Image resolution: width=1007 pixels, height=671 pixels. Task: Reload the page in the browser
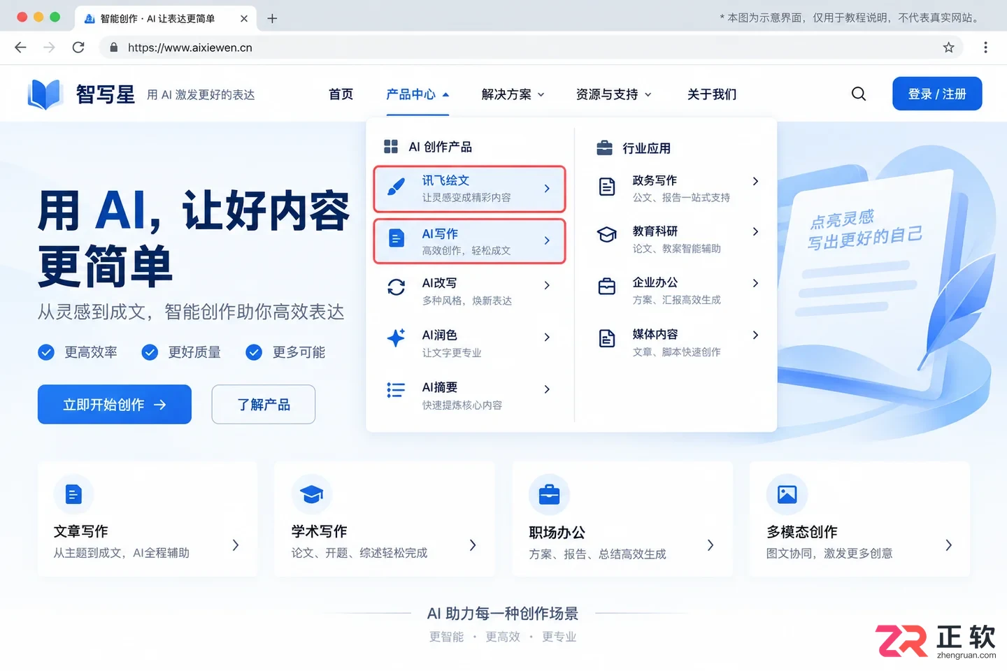coord(78,48)
